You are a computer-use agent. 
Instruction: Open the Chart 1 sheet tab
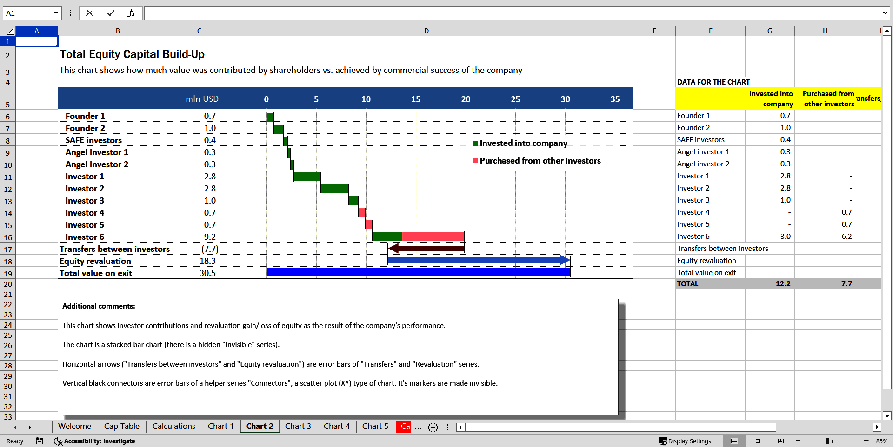point(220,426)
